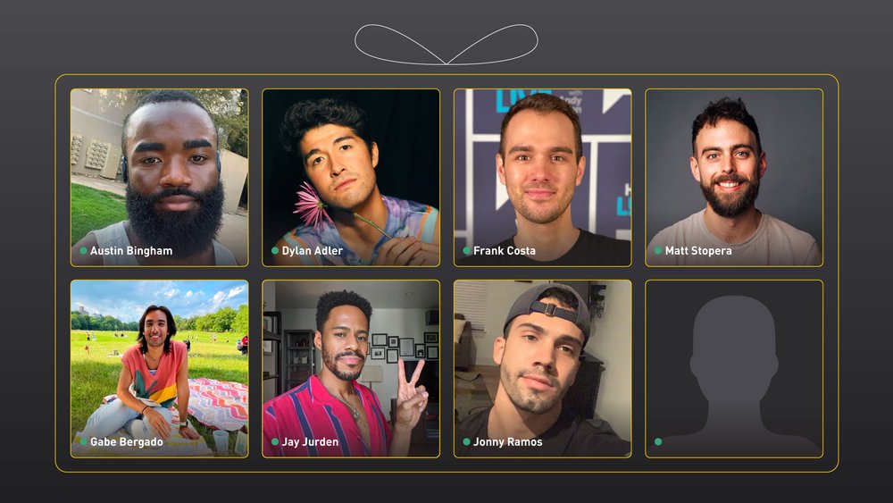Click green status dot beside Matt Stopera
Viewport: 893px width, 503px height.
click(658, 251)
